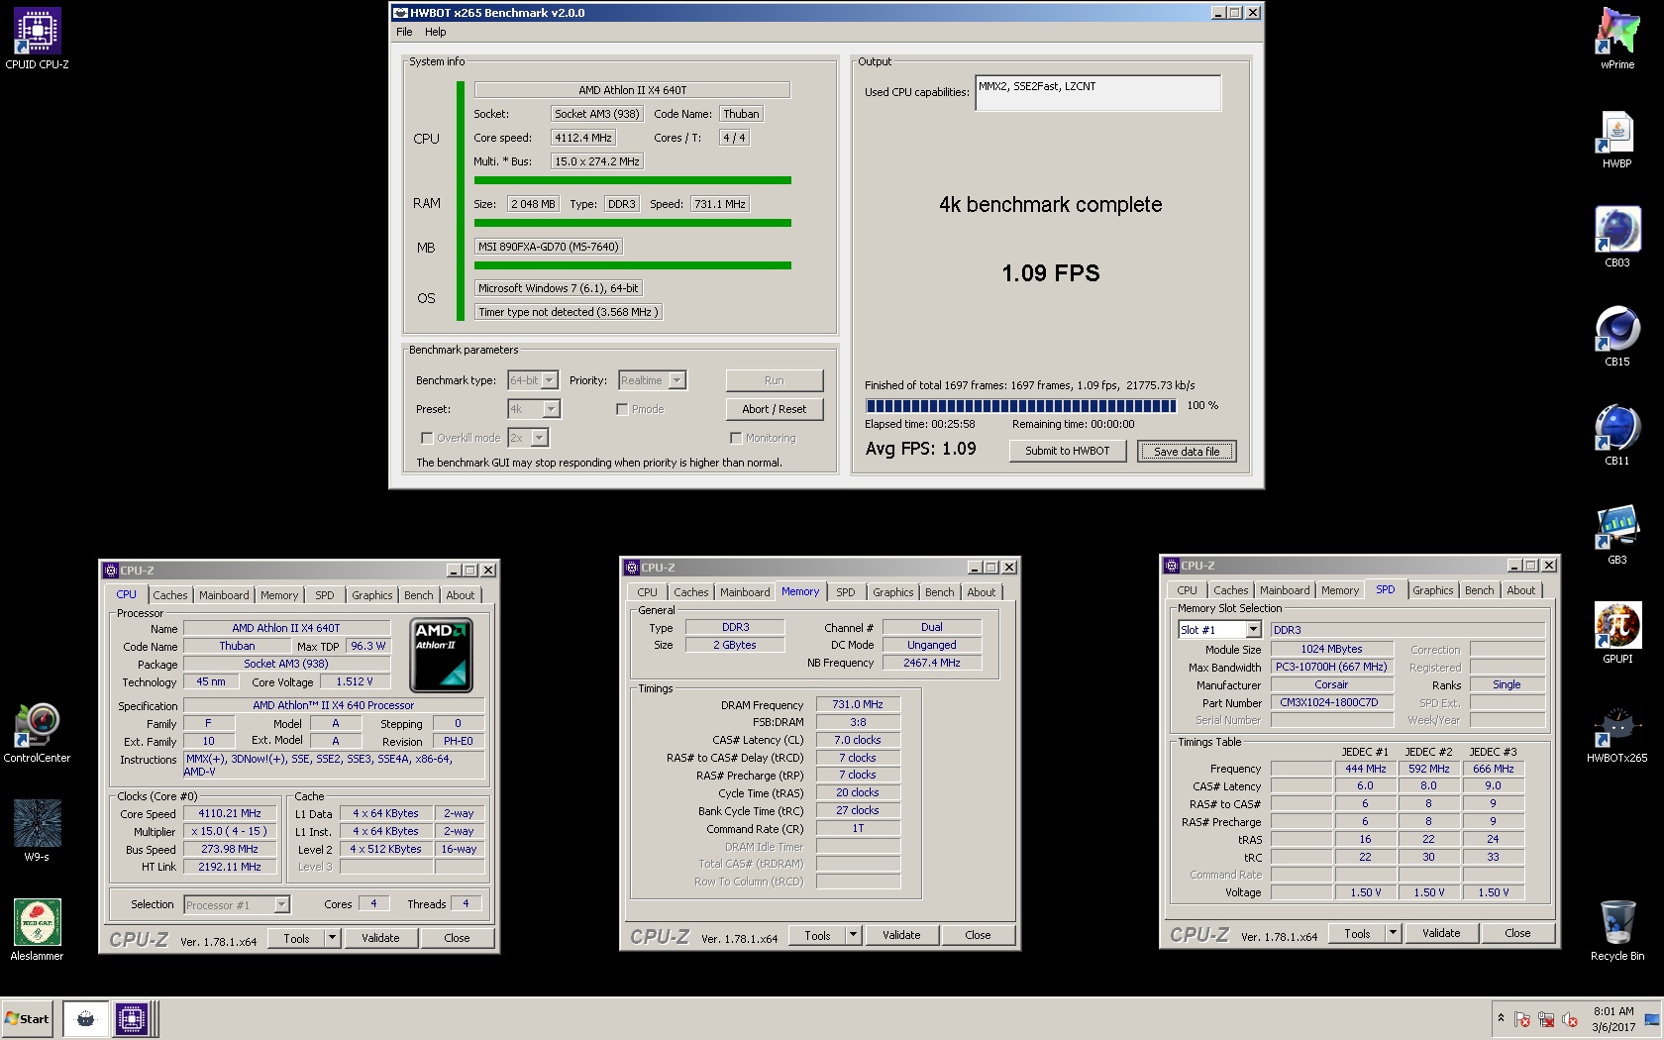This screenshot has height=1040, width=1664.
Task: Click the HWBOT x265 window title icon
Action: (400, 13)
